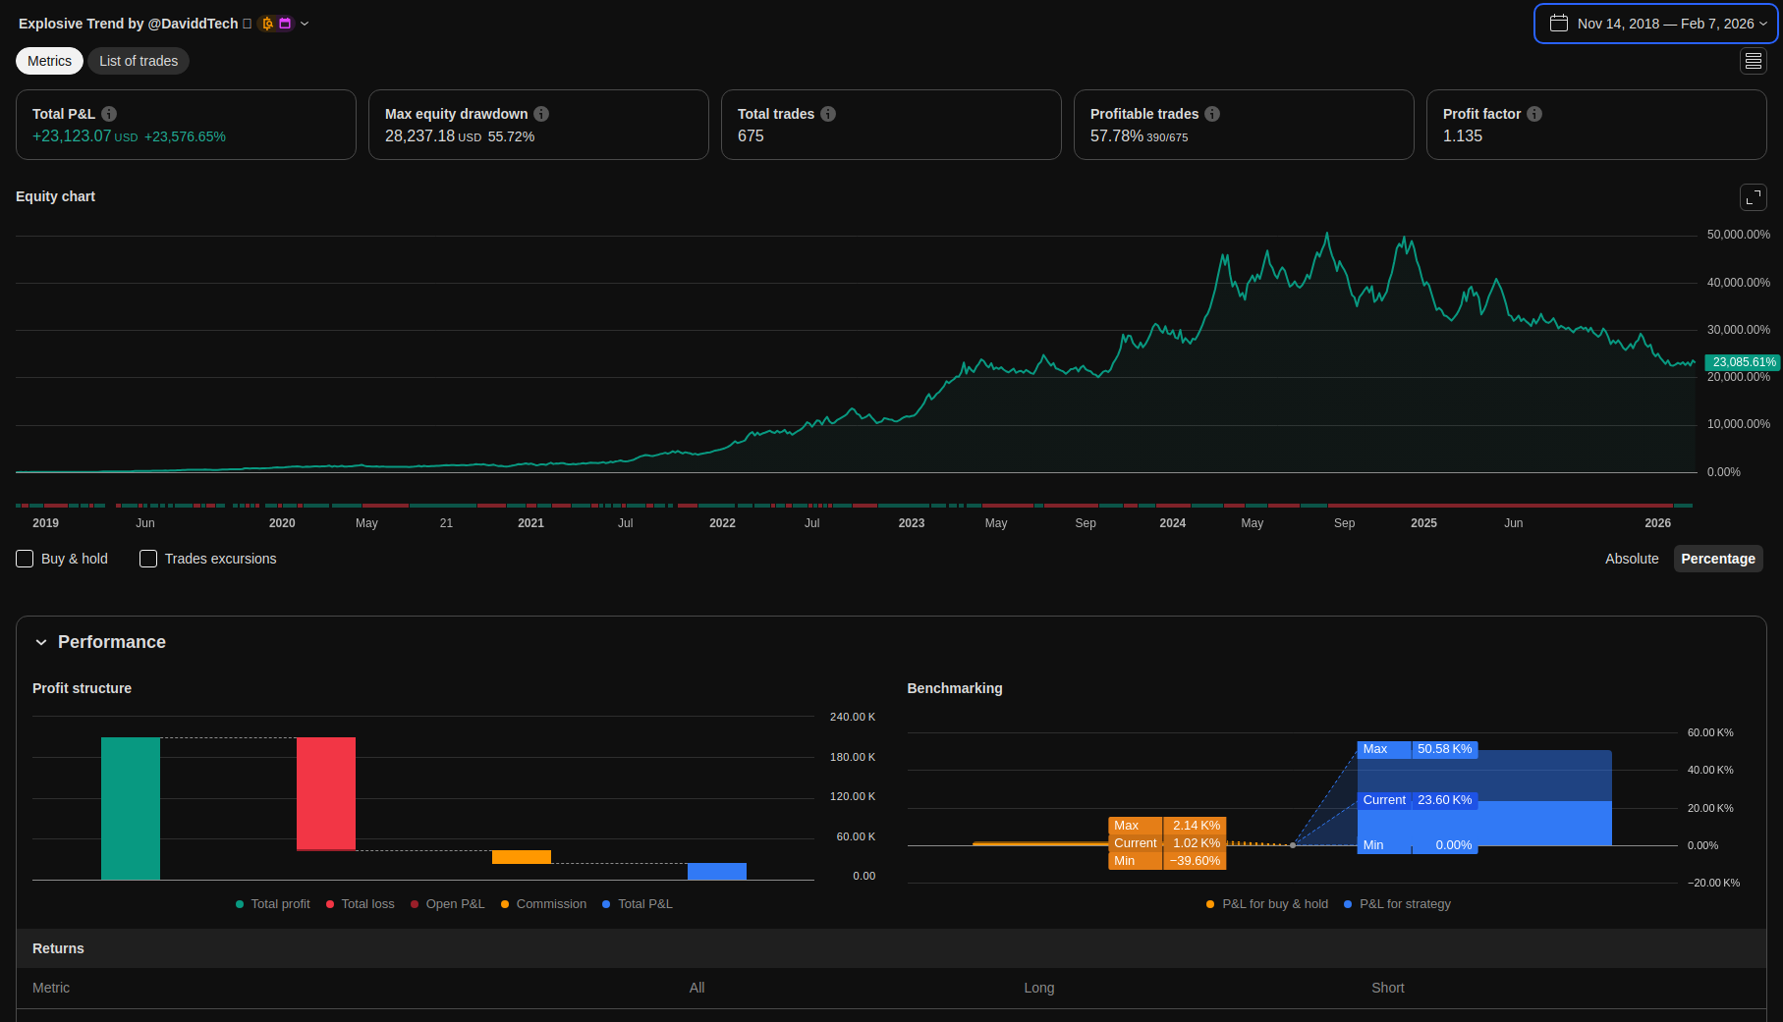
Task: Click info icon beside Profitable trades
Action: coord(1212,114)
